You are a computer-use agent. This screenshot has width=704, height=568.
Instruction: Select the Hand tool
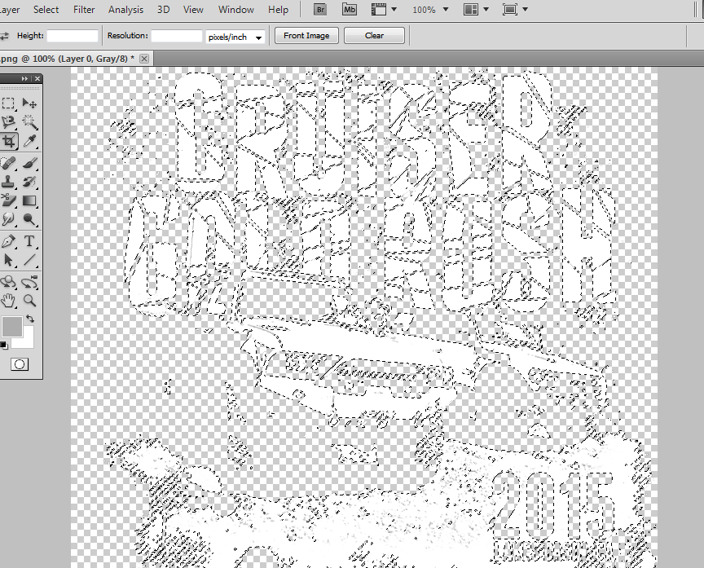point(8,300)
